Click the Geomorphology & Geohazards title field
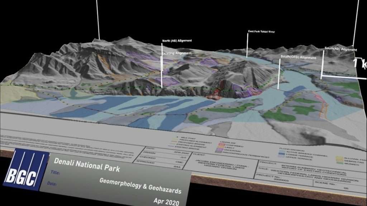This screenshot has height=206, width=367. 140,186
